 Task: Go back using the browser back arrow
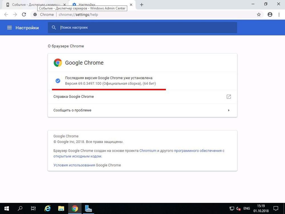pyautogui.click(x=6, y=15)
